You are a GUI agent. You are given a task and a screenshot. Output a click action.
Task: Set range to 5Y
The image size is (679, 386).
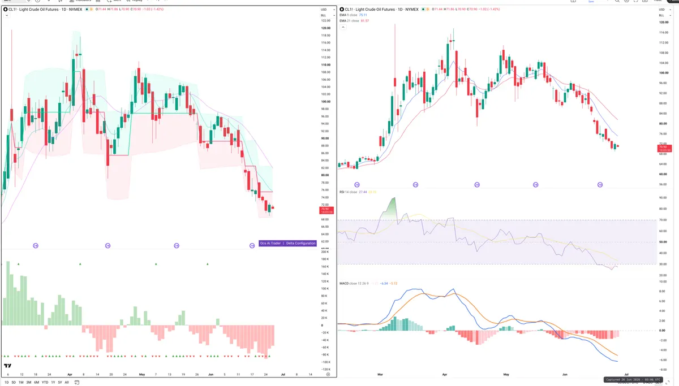(x=60, y=383)
